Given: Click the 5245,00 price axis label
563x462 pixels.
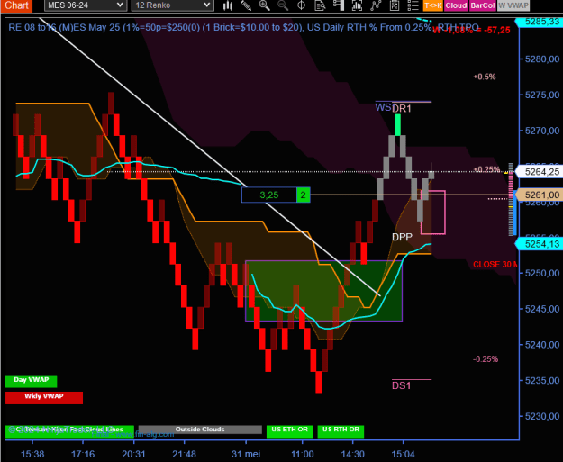Looking at the screenshot, I should (542, 309).
